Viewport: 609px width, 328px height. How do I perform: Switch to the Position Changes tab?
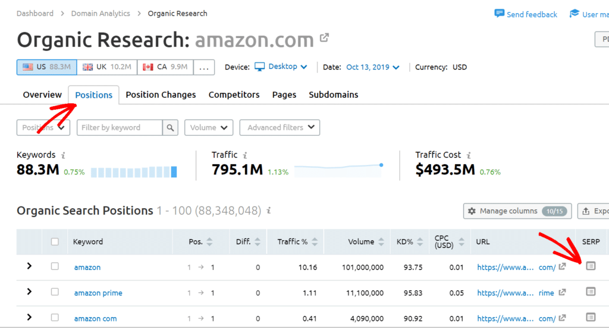point(161,94)
